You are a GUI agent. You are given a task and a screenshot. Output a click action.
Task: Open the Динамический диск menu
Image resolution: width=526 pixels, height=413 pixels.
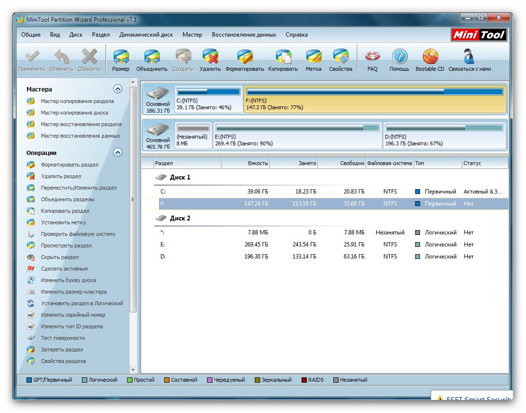146,35
